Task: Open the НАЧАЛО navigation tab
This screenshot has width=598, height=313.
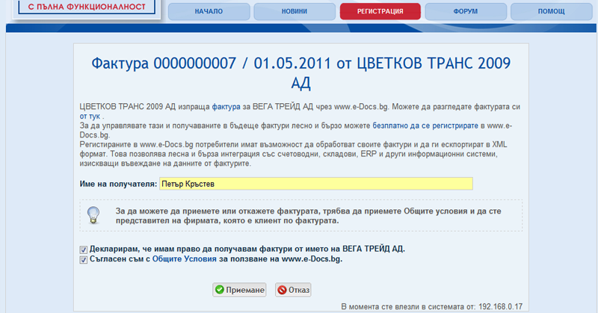Action: (x=209, y=11)
